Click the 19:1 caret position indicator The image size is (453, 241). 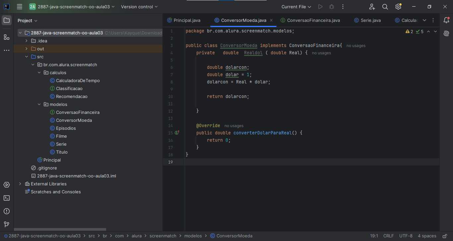pyautogui.click(x=374, y=236)
